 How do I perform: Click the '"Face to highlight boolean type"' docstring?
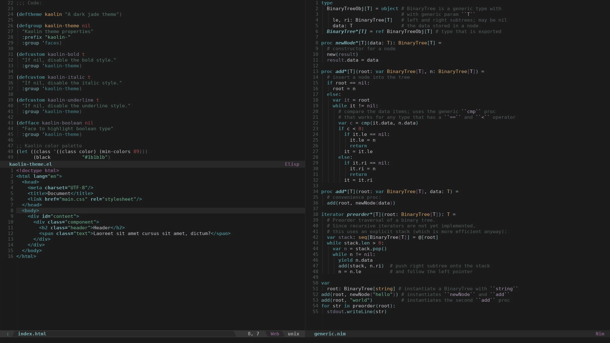(x=68, y=129)
